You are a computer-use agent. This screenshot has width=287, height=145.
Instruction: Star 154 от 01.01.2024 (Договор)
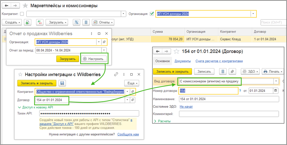pos(176,52)
